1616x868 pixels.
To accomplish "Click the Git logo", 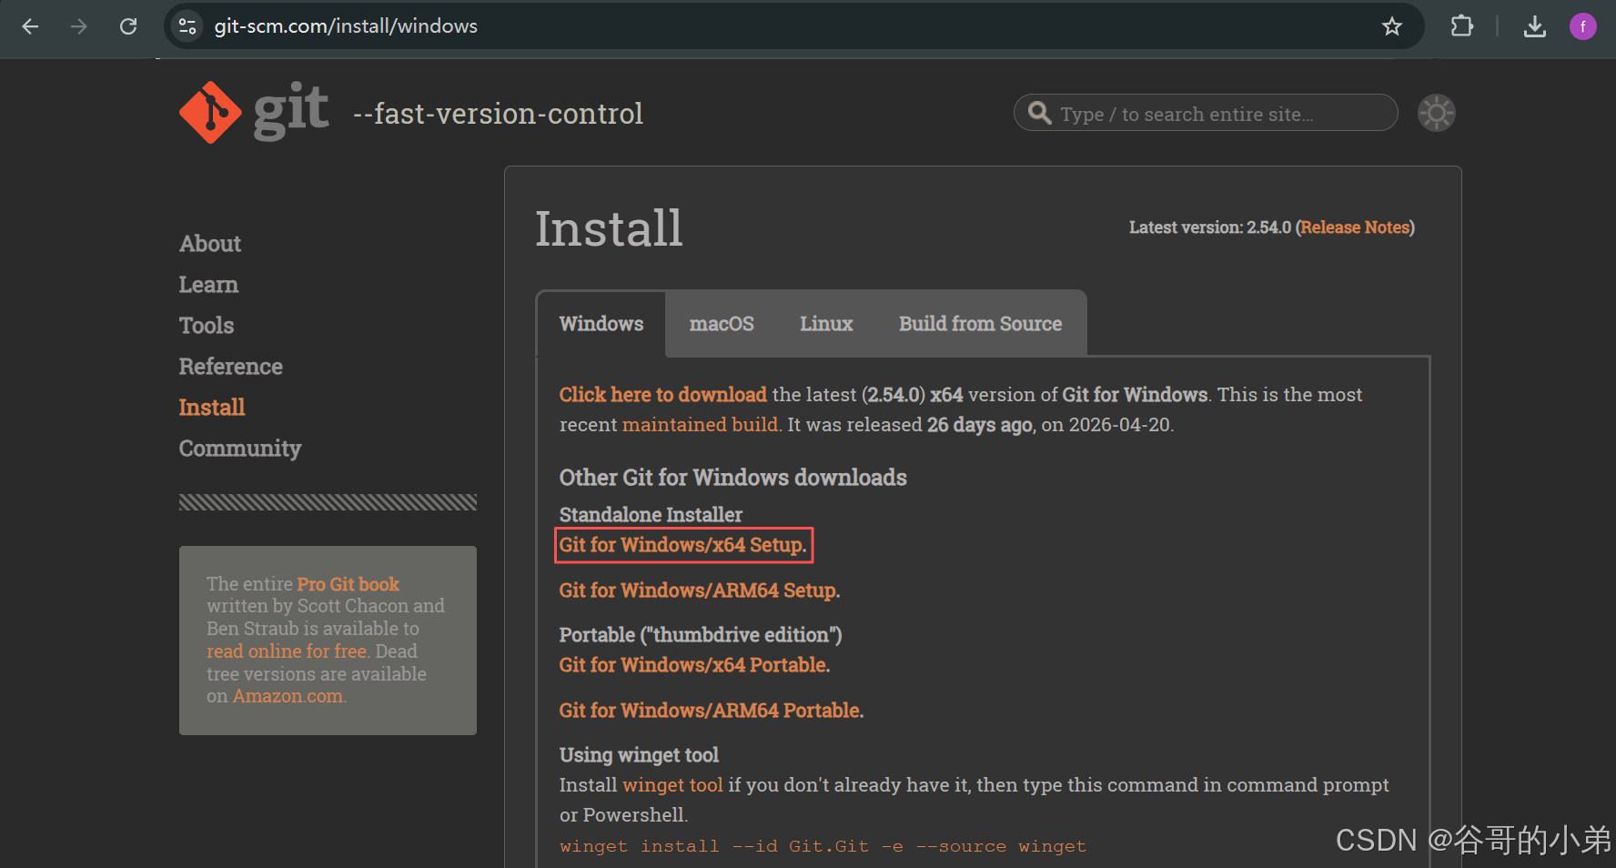I will tap(254, 113).
